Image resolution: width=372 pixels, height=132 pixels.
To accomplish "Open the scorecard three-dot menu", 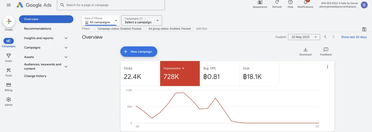I will (x=327, y=67).
